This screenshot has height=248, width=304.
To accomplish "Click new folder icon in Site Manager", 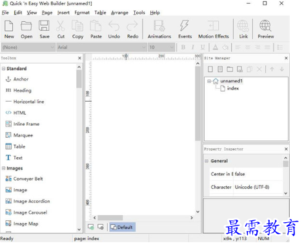I will pos(230,69).
